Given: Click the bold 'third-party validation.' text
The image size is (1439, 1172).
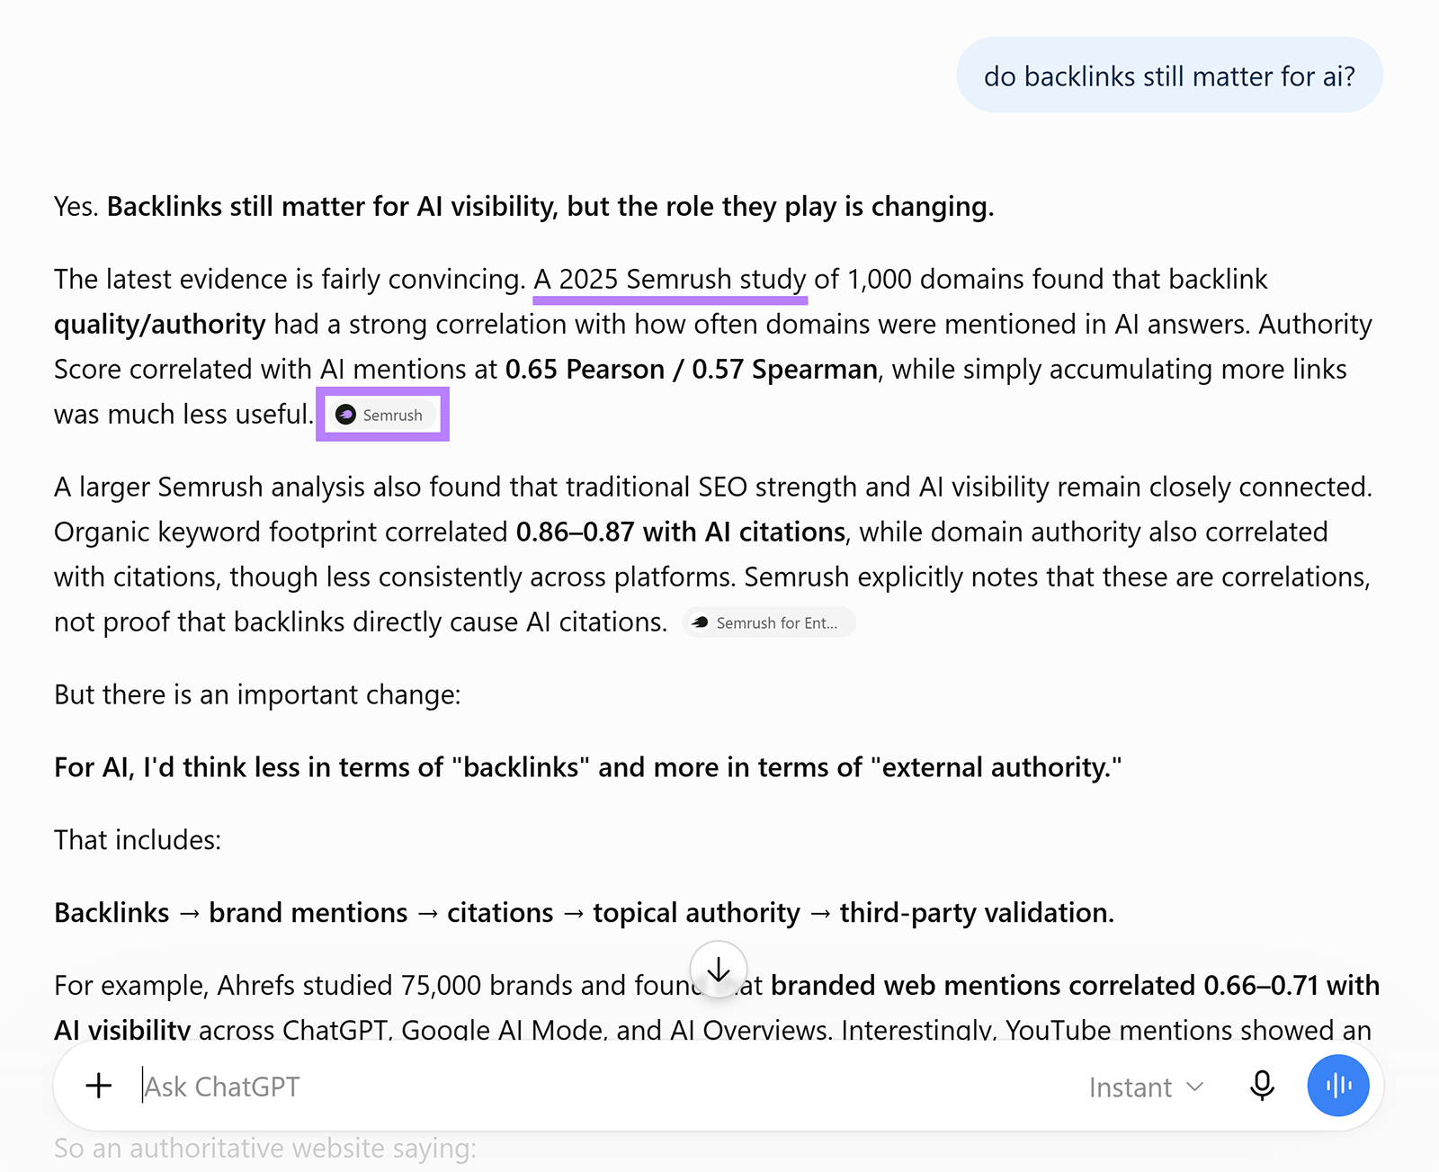Looking at the screenshot, I should [977, 913].
